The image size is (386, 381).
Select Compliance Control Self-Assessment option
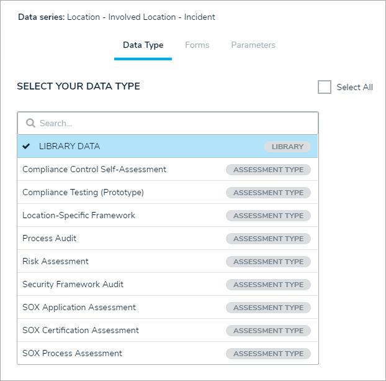click(x=94, y=169)
